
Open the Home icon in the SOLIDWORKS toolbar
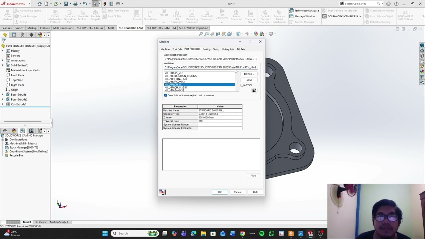point(40,4)
